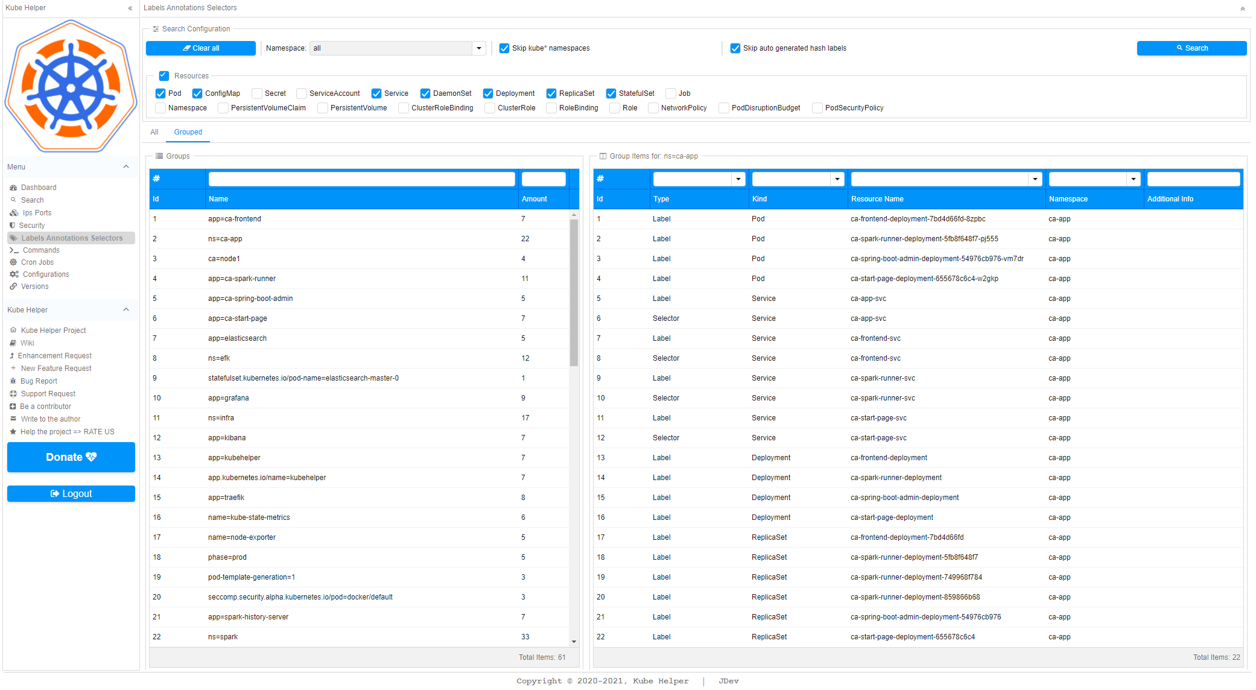Collapse sidebar with double chevron icon
The width and height of the screenshot is (1256, 690).
130,8
